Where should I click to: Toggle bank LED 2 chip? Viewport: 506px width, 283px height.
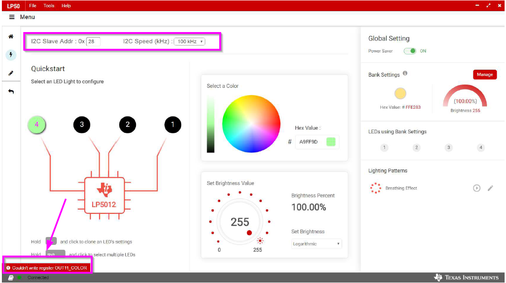point(416,148)
